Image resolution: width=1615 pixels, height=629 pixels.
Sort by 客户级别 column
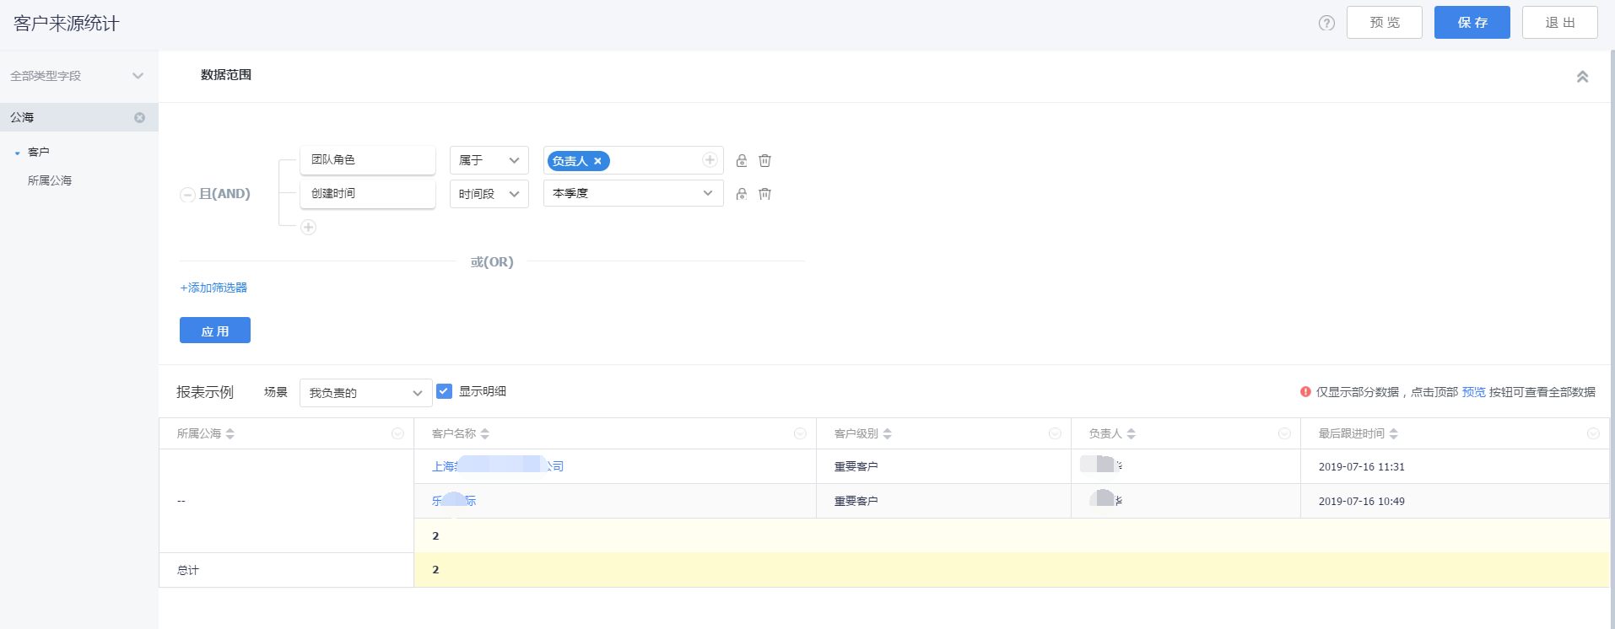coord(888,433)
